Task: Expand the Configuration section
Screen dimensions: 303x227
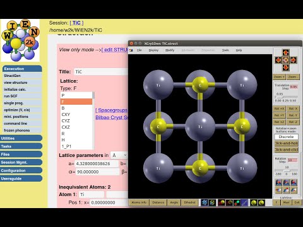Action: click(x=21, y=170)
